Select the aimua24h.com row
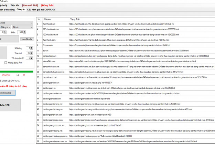This screenshot has width=215, height=145. click(126, 61)
